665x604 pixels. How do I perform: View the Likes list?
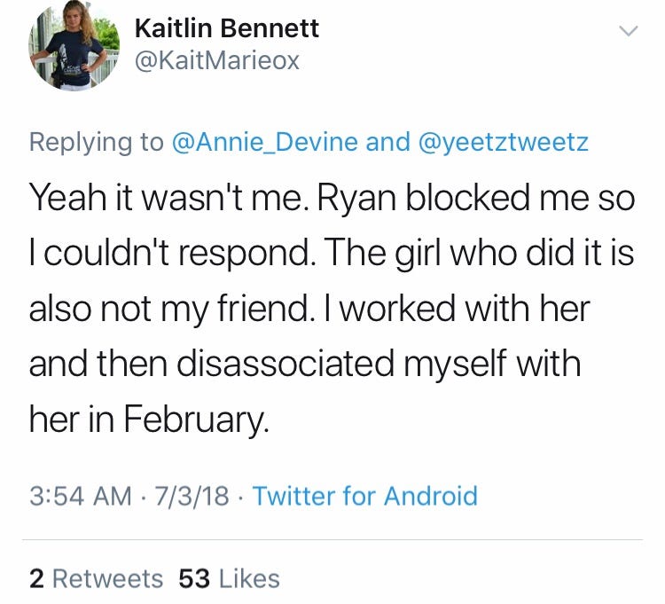pos(249,579)
